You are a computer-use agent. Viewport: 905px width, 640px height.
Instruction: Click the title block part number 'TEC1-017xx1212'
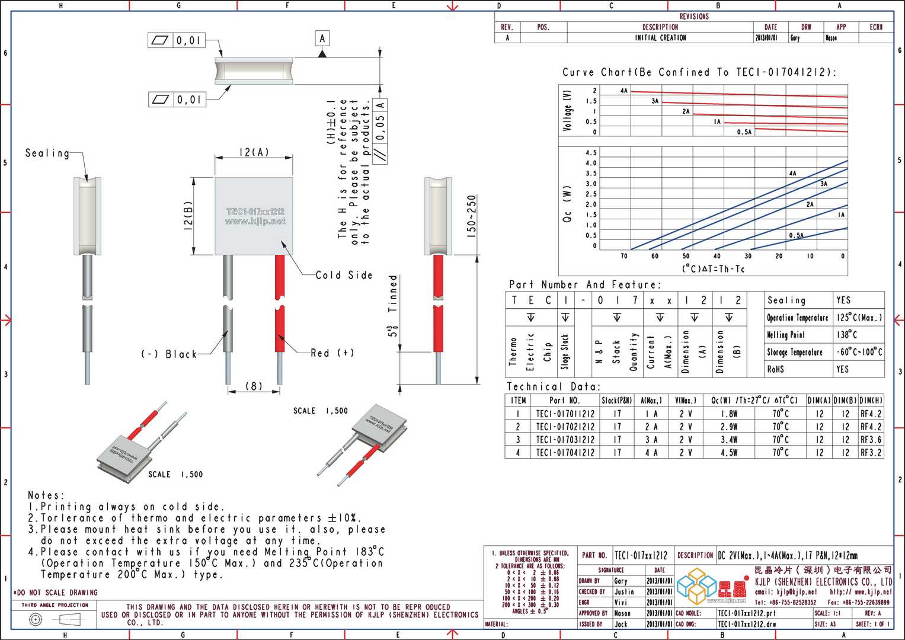click(641, 555)
